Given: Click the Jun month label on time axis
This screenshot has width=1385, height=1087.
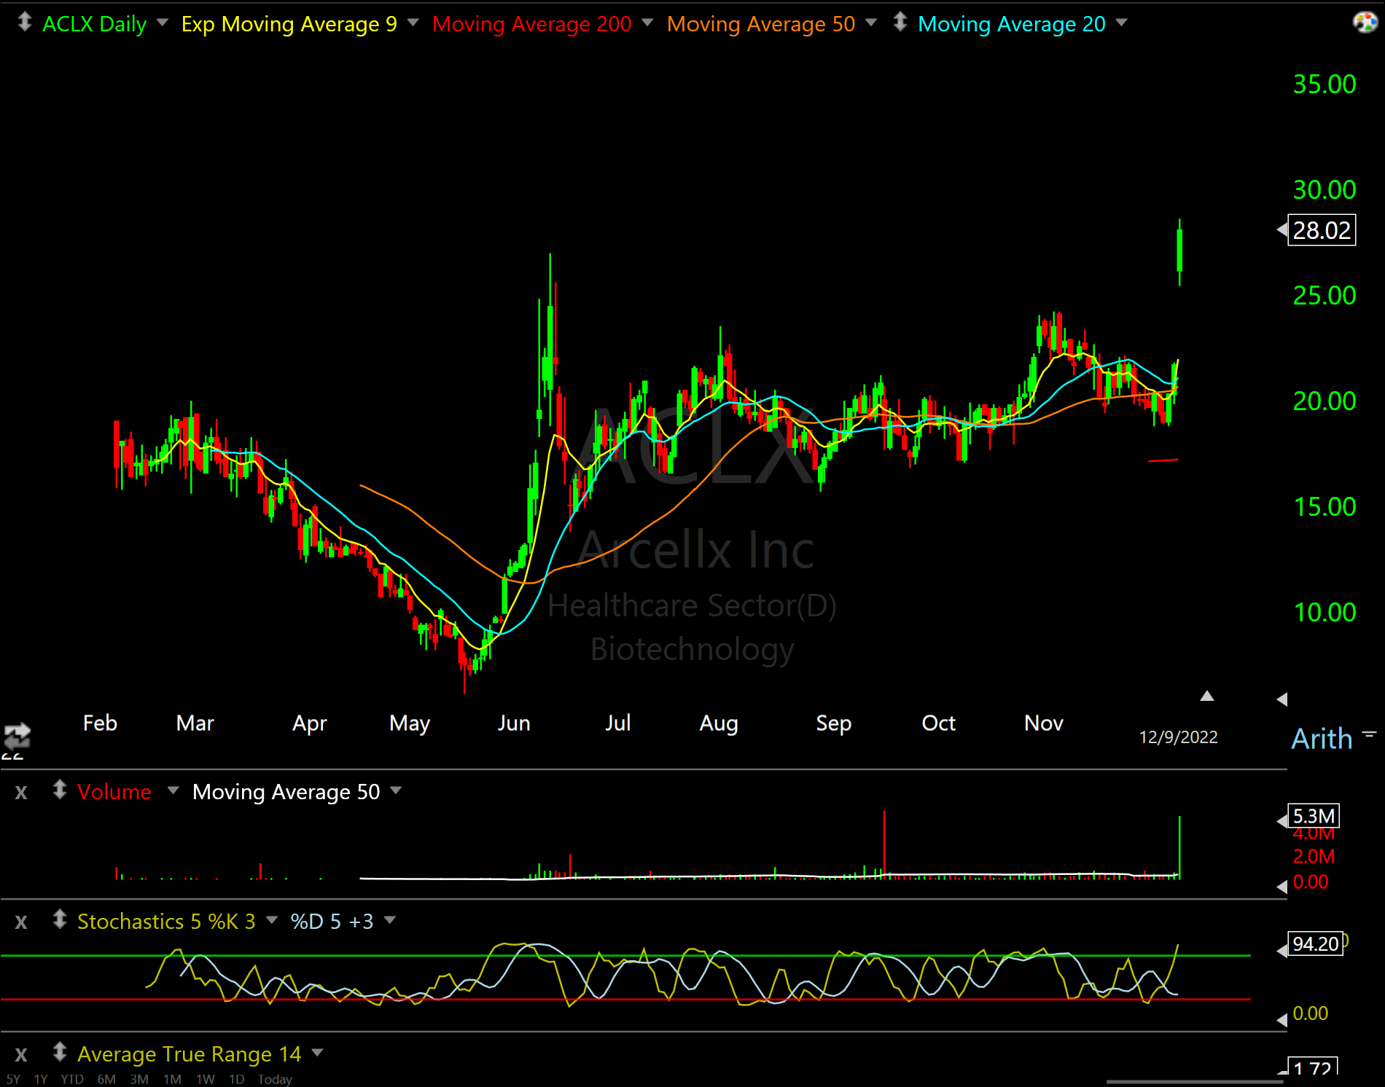Looking at the screenshot, I should click(x=514, y=723).
